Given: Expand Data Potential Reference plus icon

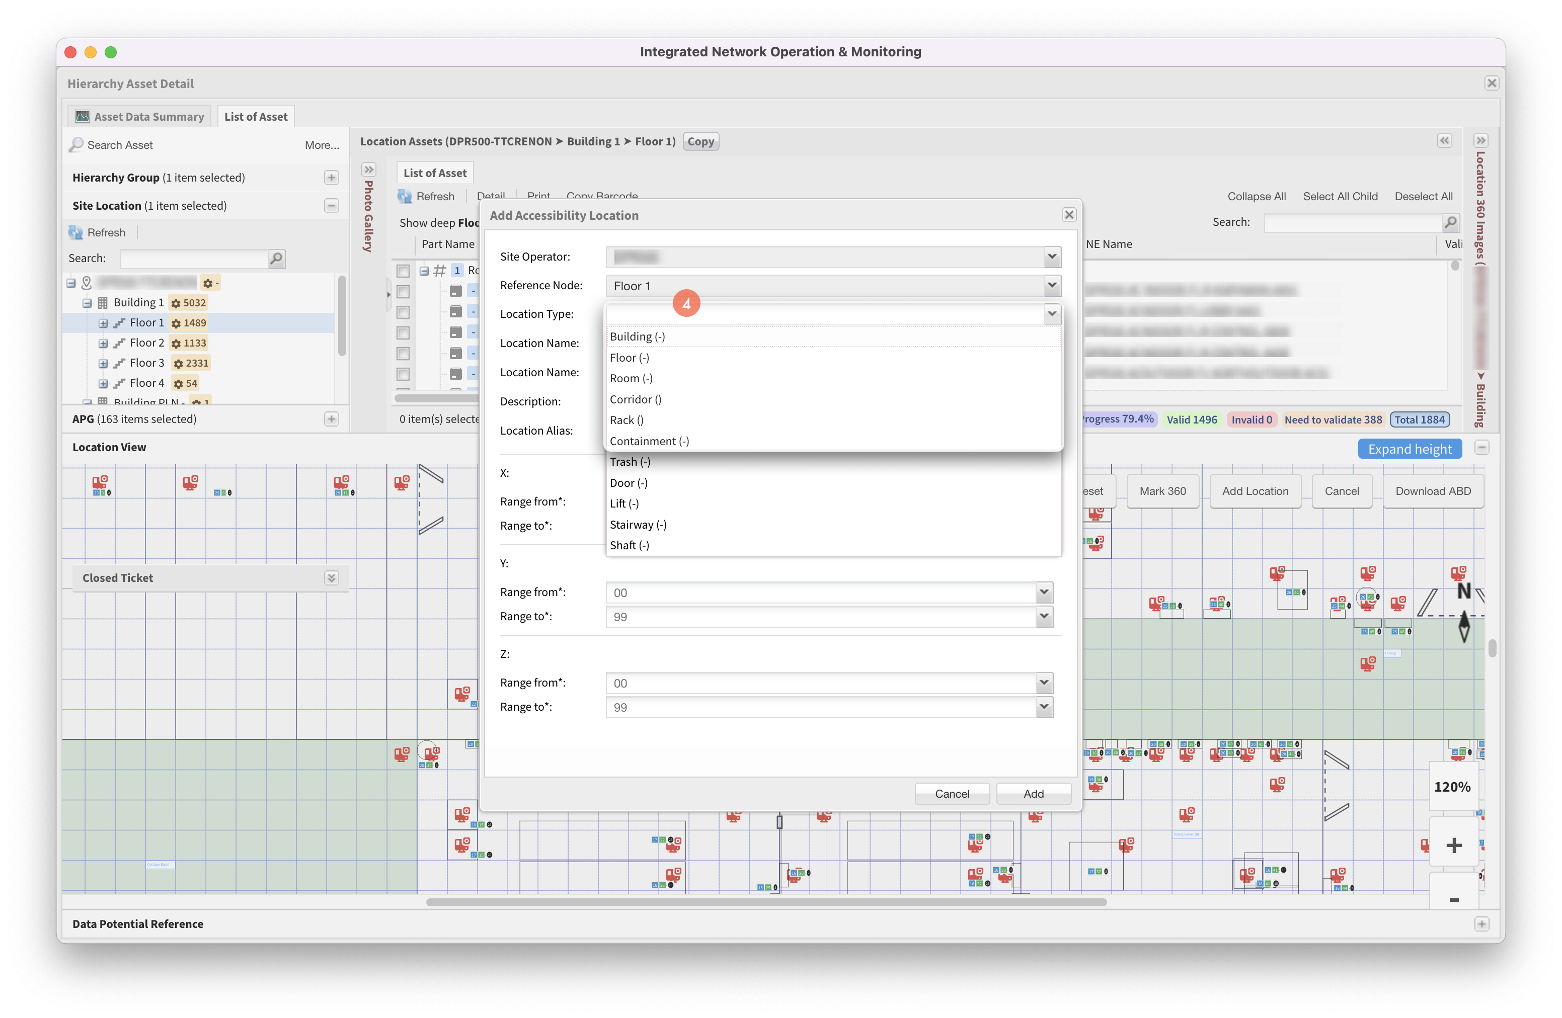Looking at the screenshot, I should [1481, 923].
